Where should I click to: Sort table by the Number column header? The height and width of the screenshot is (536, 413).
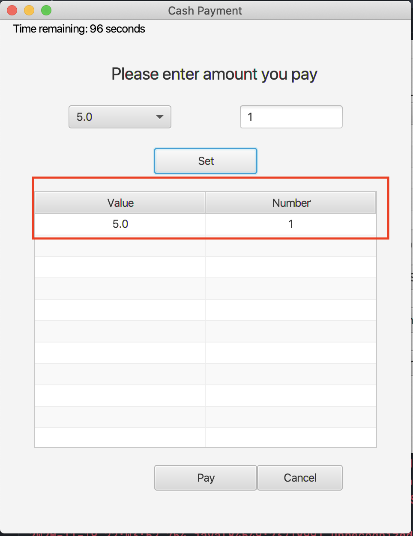(291, 203)
